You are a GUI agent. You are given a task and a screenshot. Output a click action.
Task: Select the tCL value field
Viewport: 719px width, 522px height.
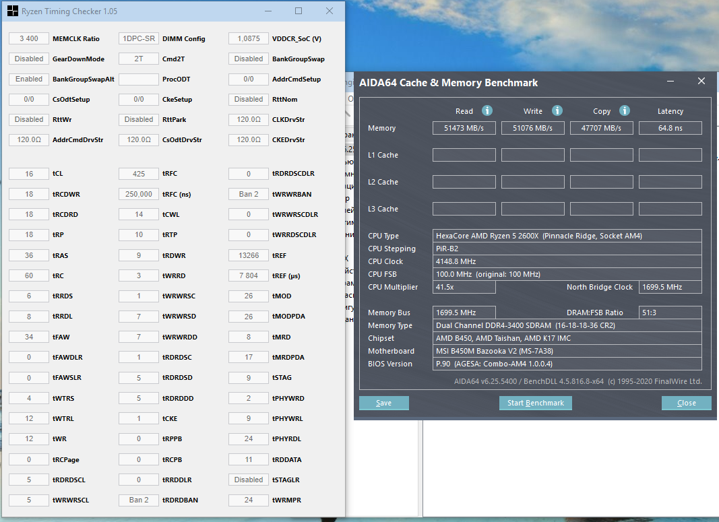pyautogui.click(x=29, y=174)
